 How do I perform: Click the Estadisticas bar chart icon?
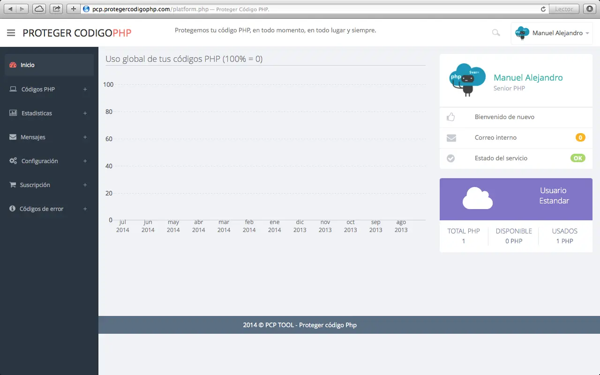pyautogui.click(x=12, y=113)
